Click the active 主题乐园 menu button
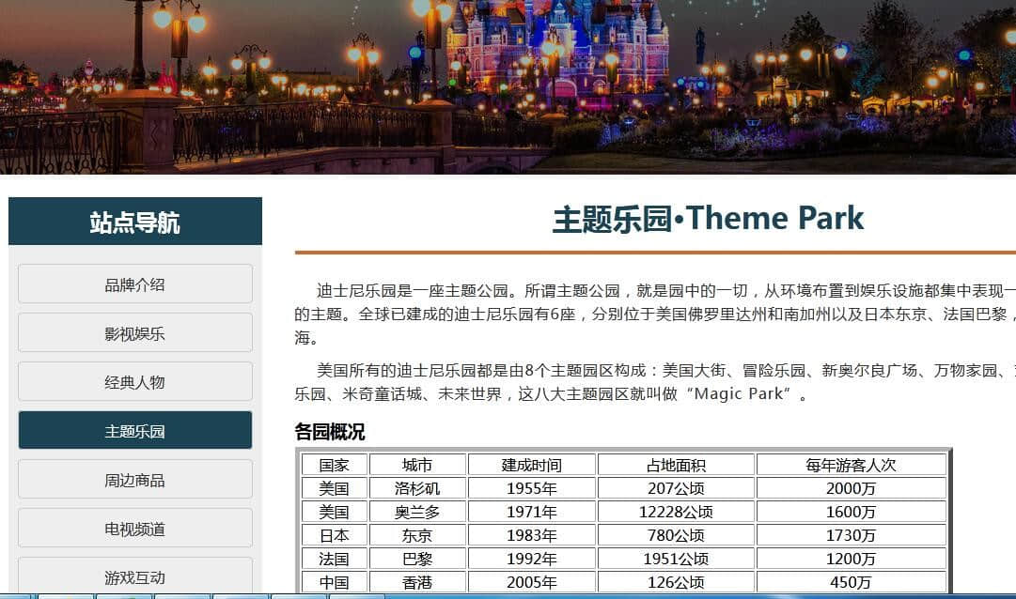This screenshot has height=599, width=1016. click(134, 431)
